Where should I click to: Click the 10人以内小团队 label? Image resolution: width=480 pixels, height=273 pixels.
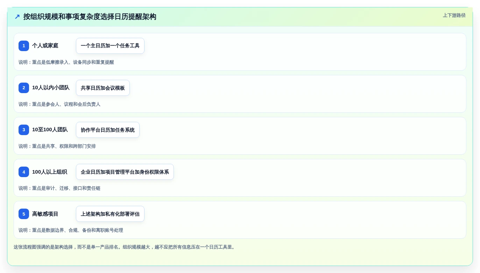(51, 87)
